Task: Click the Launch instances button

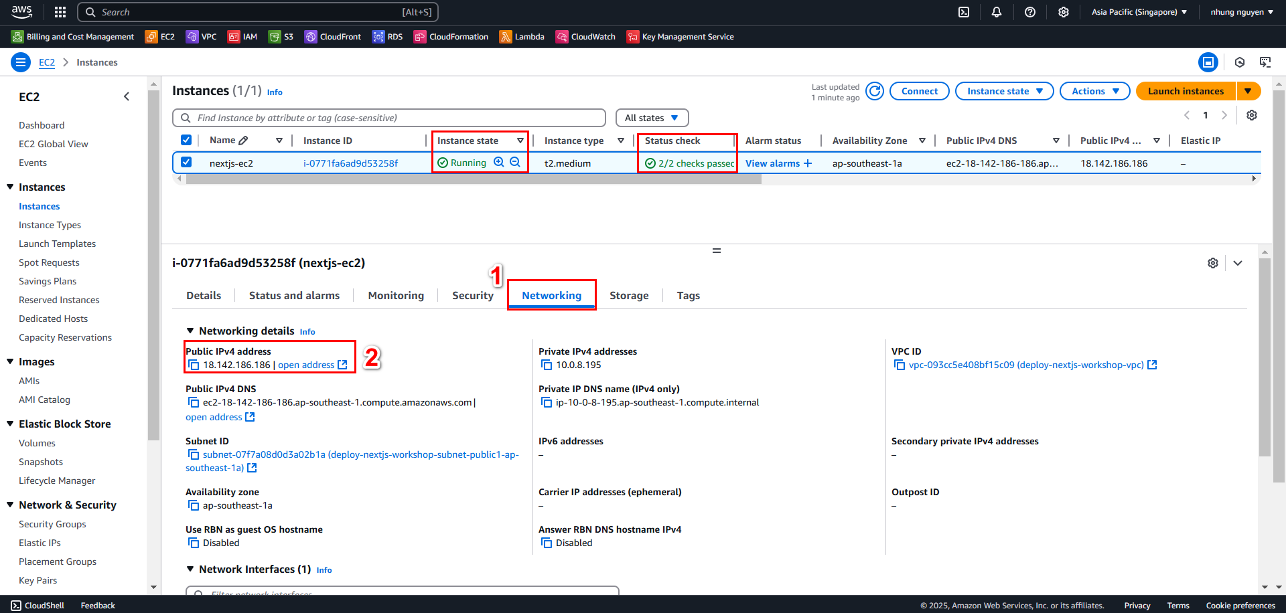Action: pyautogui.click(x=1186, y=91)
